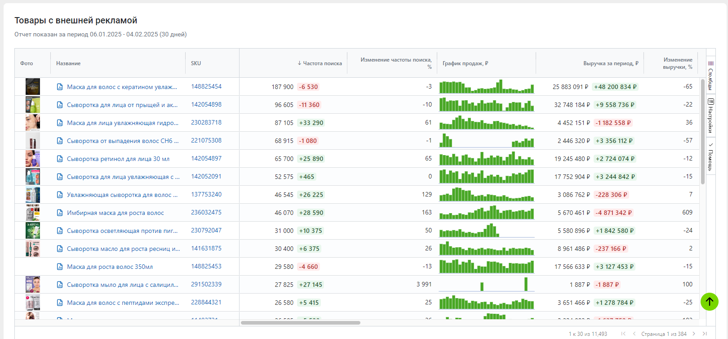Open the 'Помощь' side panel tab
This screenshot has height=339, width=728.
[711, 157]
